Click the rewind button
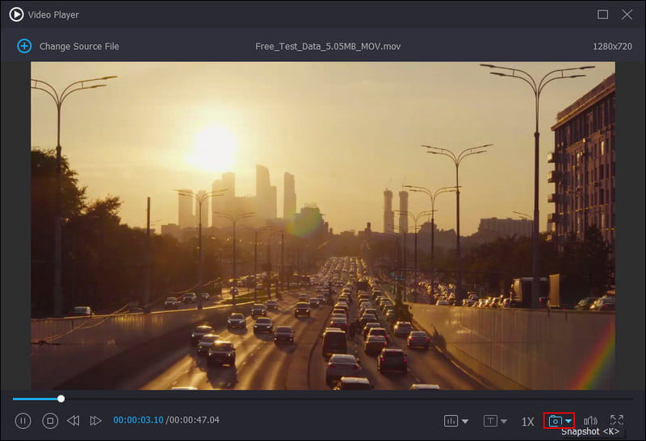 point(73,420)
